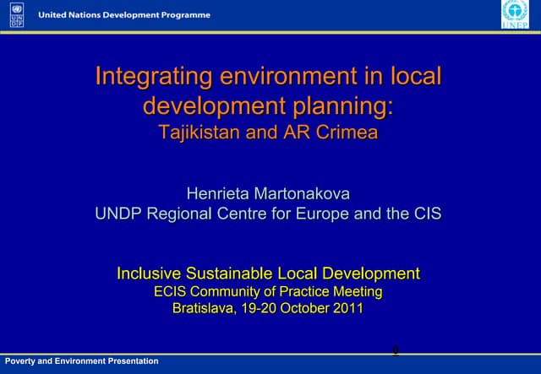Viewport: 541px width, 374px height.
Task: Select the 'United Nations Development Programme' header text
Action: 124,15
